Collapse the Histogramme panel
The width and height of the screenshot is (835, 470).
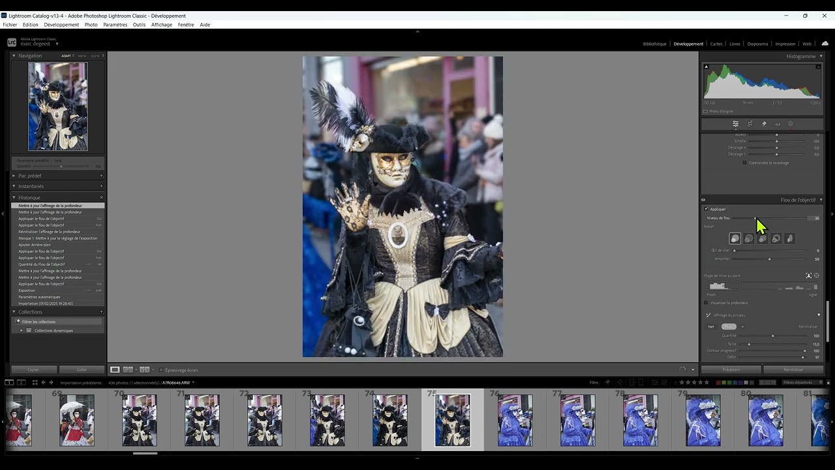(821, 56)
